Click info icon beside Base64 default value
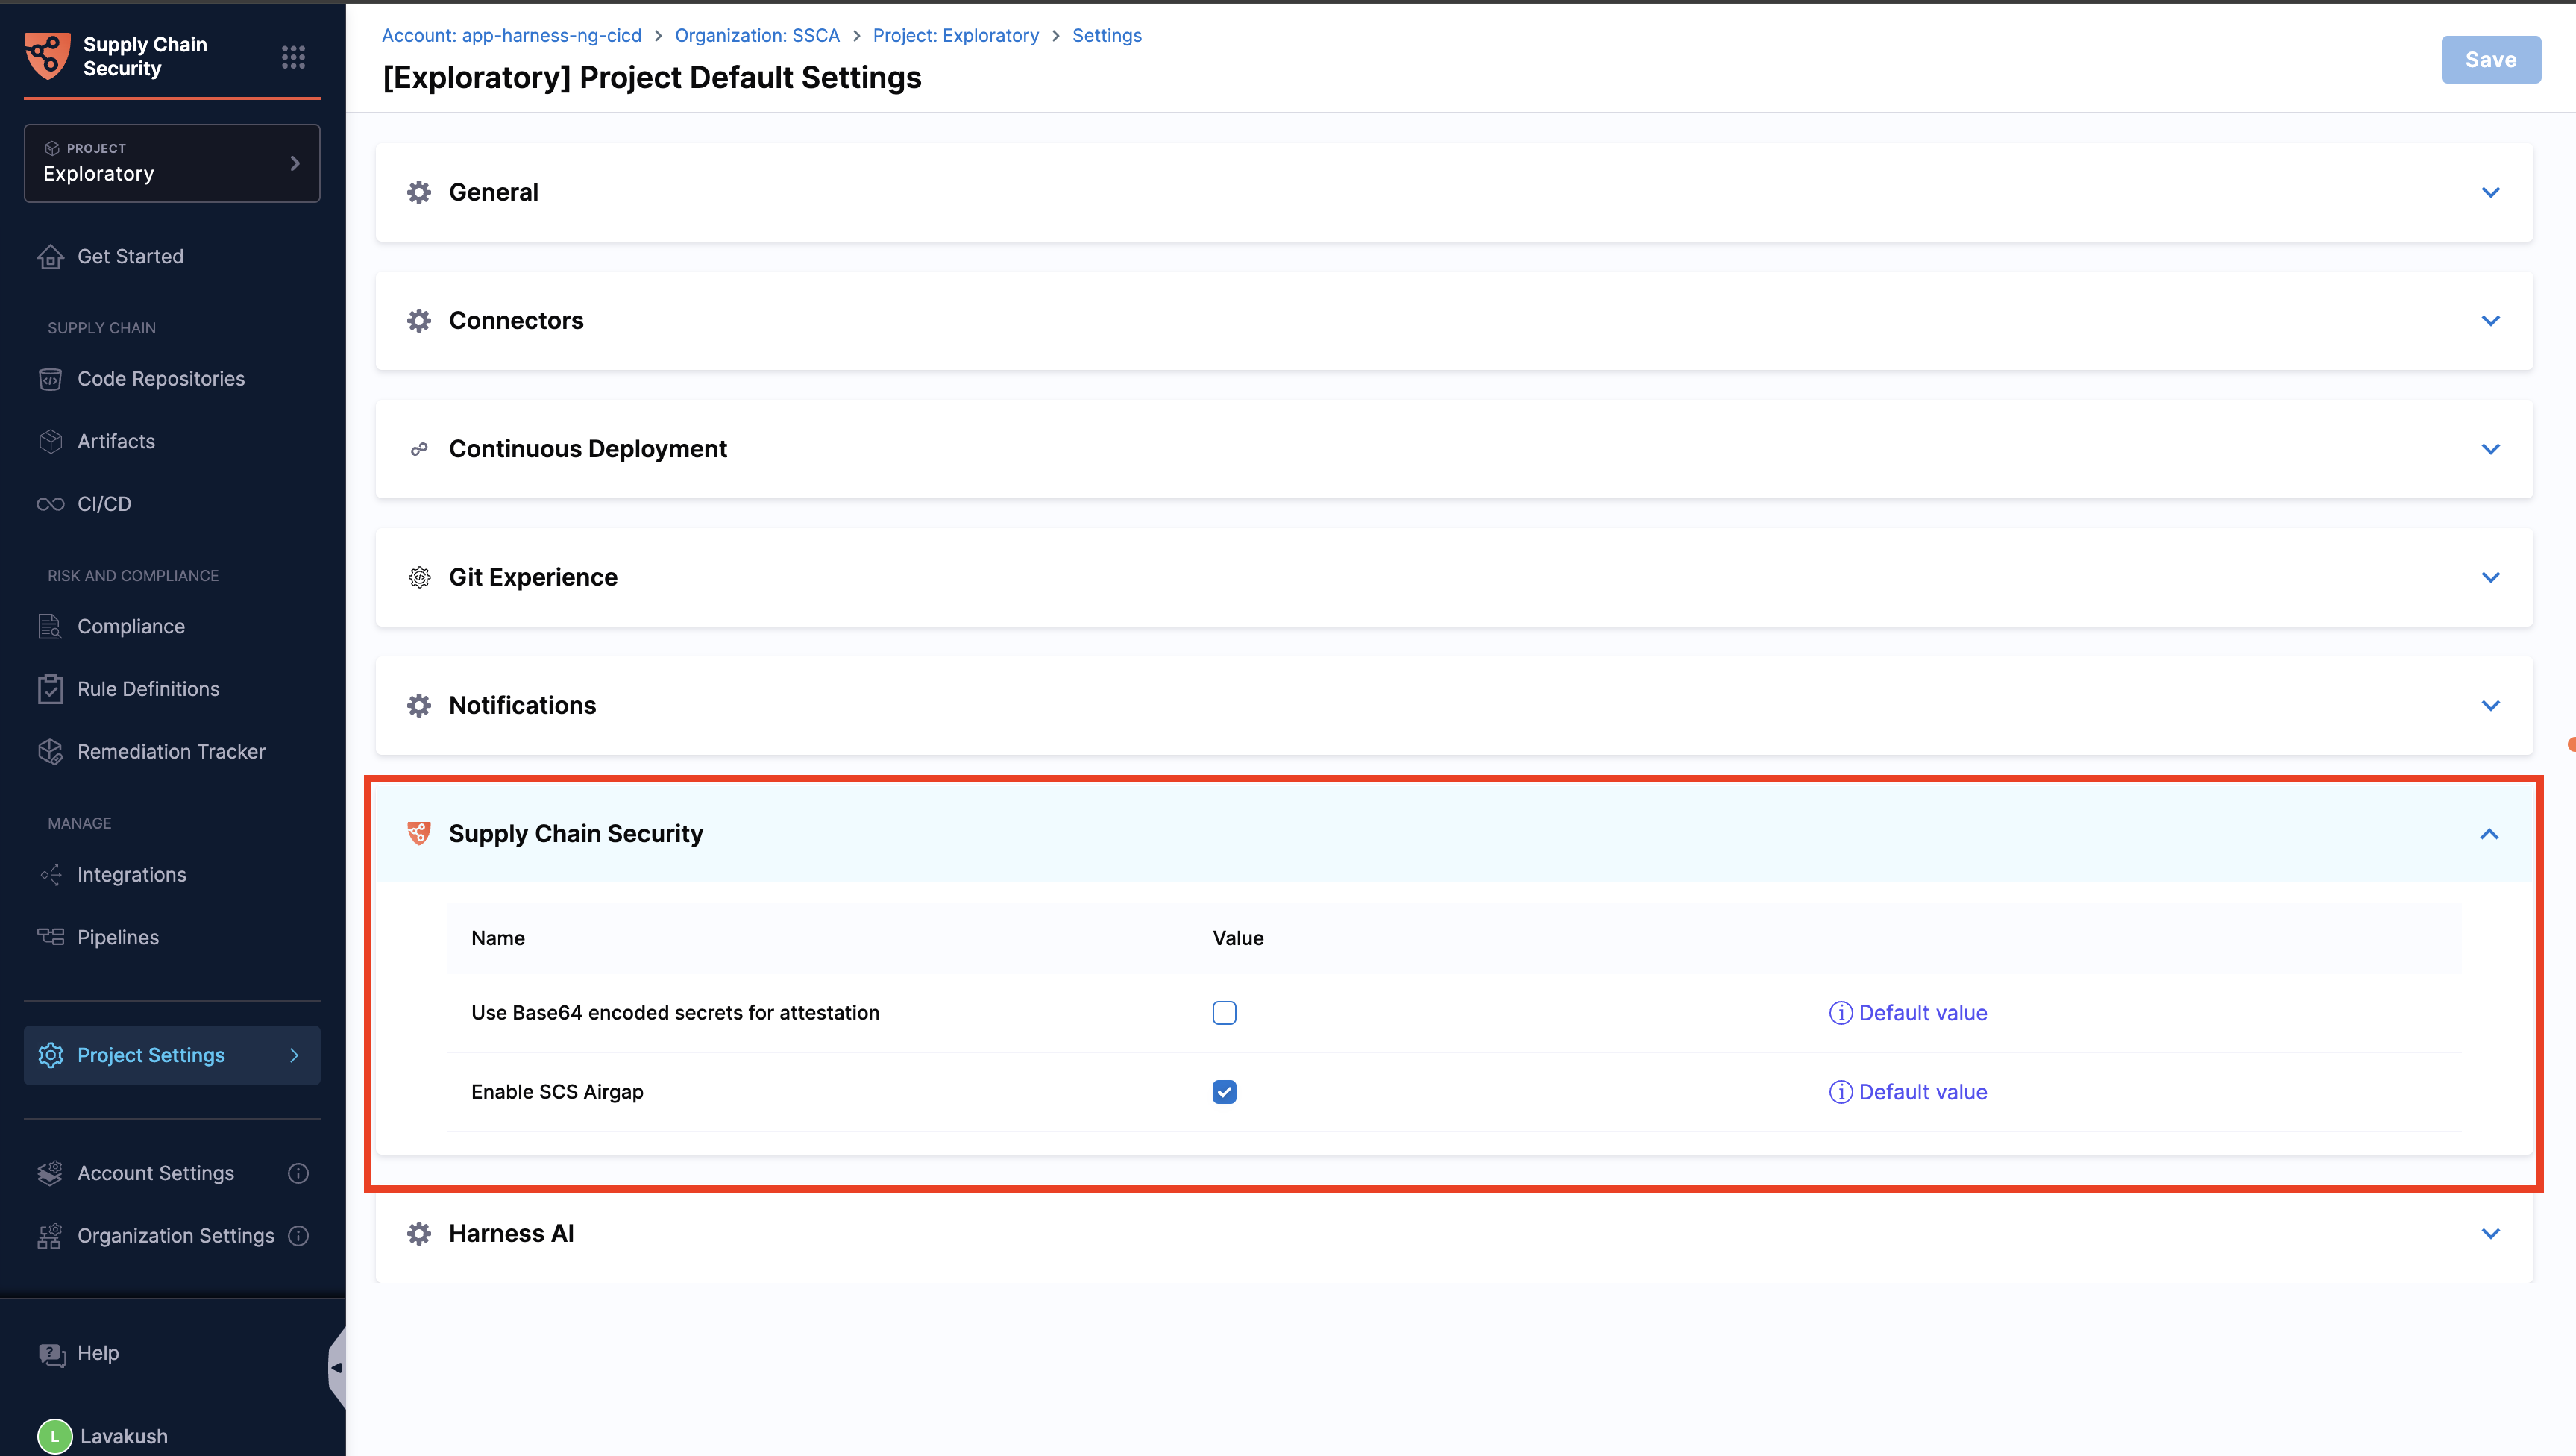2576x1456 pixels. (x=1840, y=1013)
